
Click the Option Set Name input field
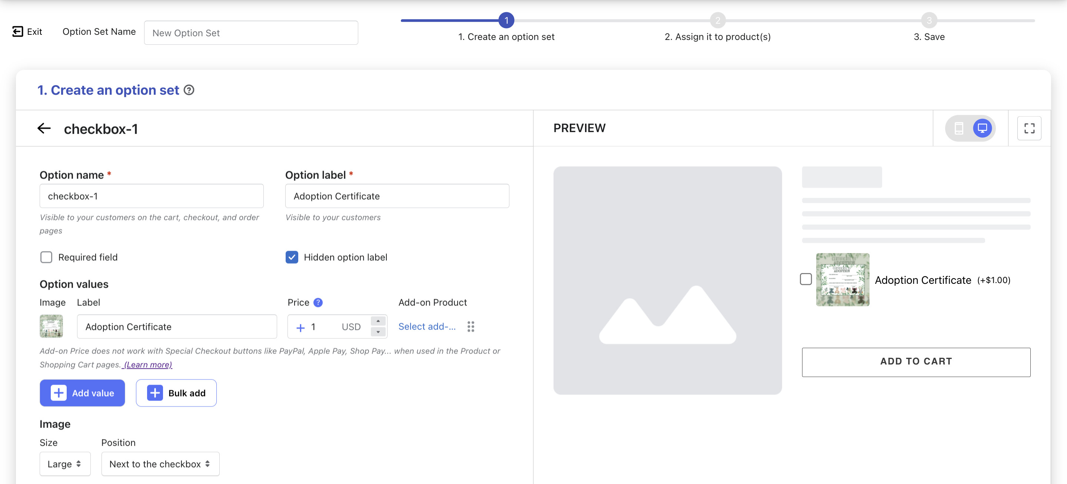pyautogui.click(x=250, y=33)
